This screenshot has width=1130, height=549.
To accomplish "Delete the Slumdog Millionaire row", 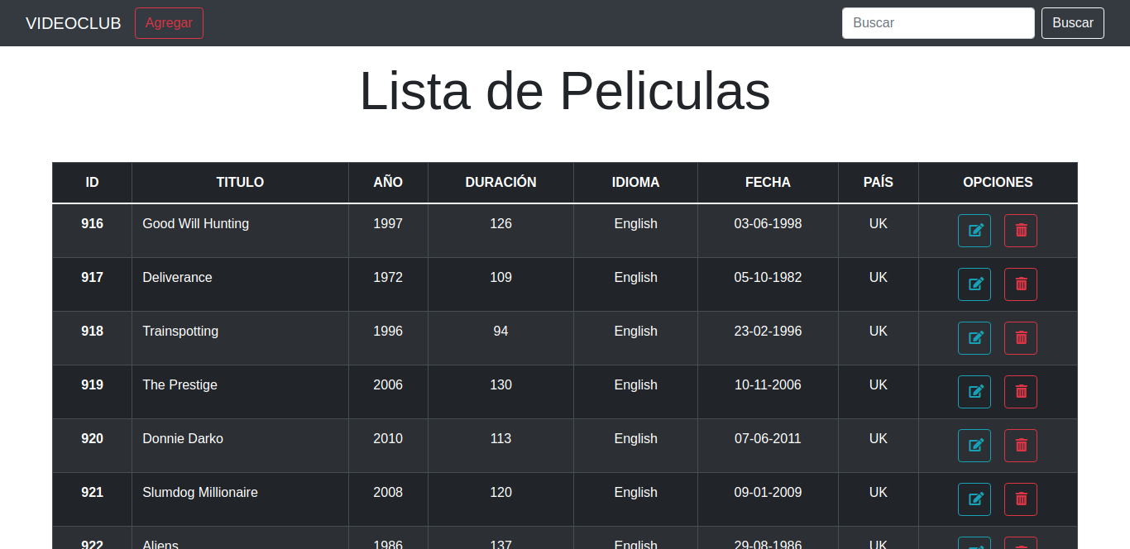I will click(1021, 499).
